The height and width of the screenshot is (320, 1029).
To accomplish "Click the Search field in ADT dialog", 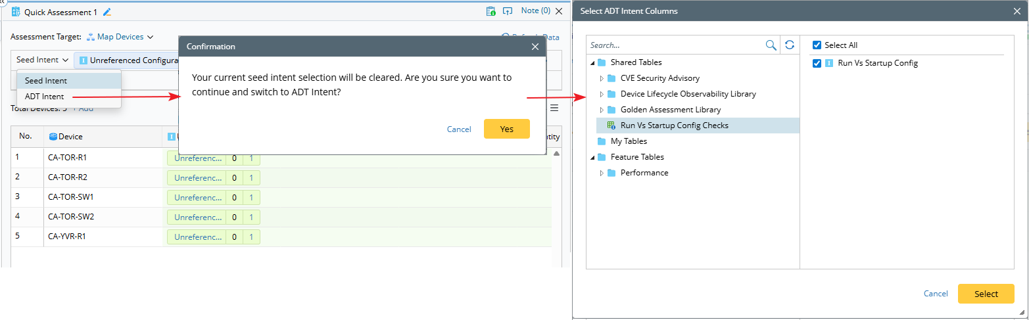I will click(x=675, y=45).
